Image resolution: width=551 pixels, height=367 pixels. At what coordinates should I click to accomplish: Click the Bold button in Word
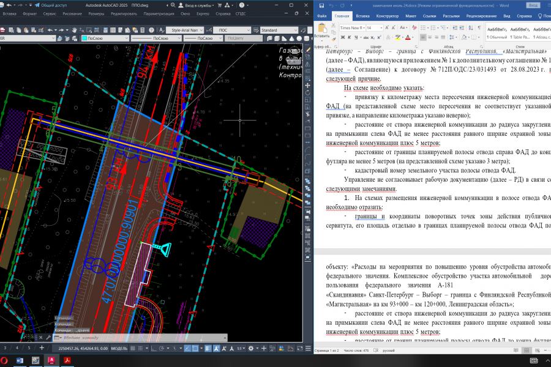click(342, 37)
